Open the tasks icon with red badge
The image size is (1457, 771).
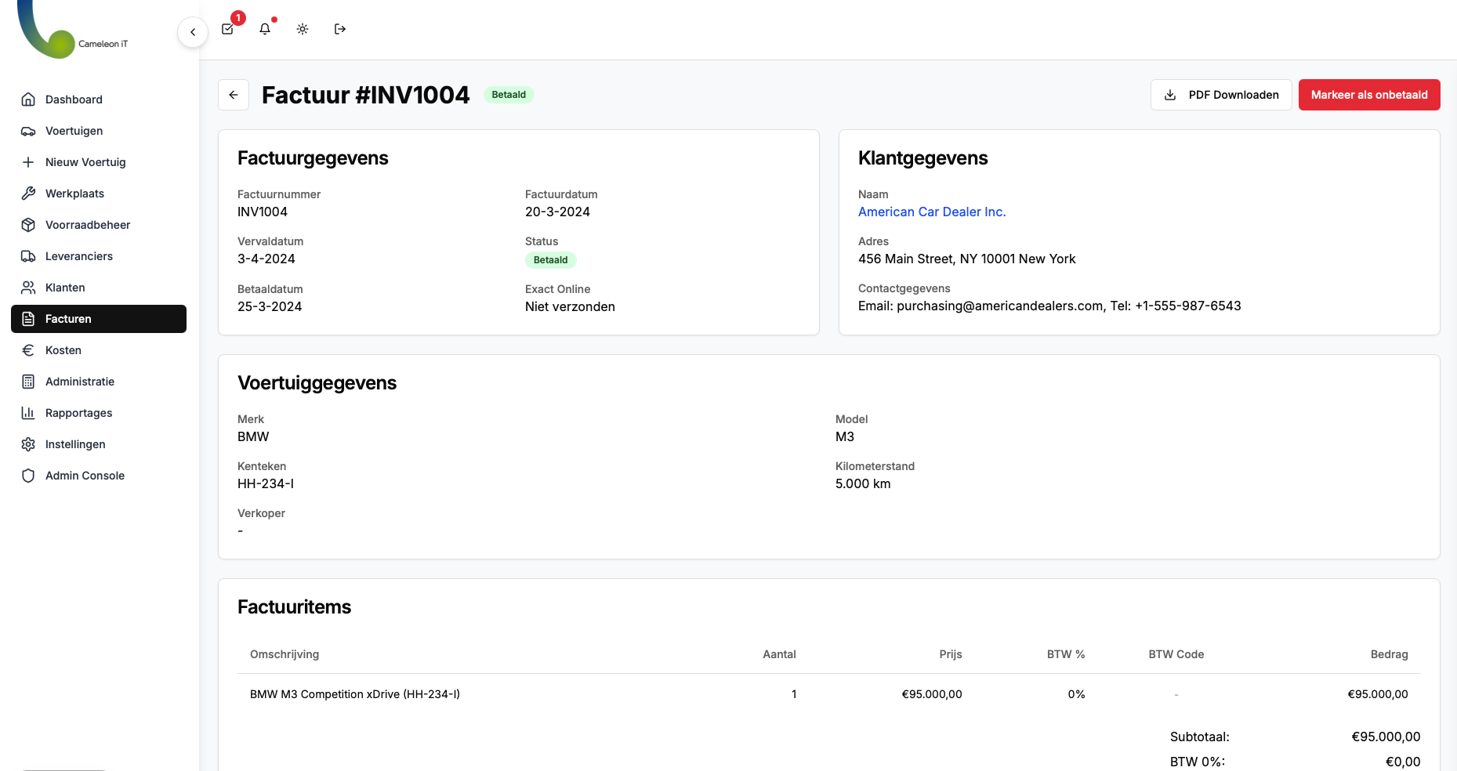pyautogui.click(x=228, y=29)
